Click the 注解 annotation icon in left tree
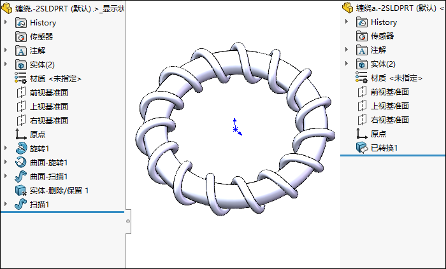446x269 pixels. [x=21, y=51]
